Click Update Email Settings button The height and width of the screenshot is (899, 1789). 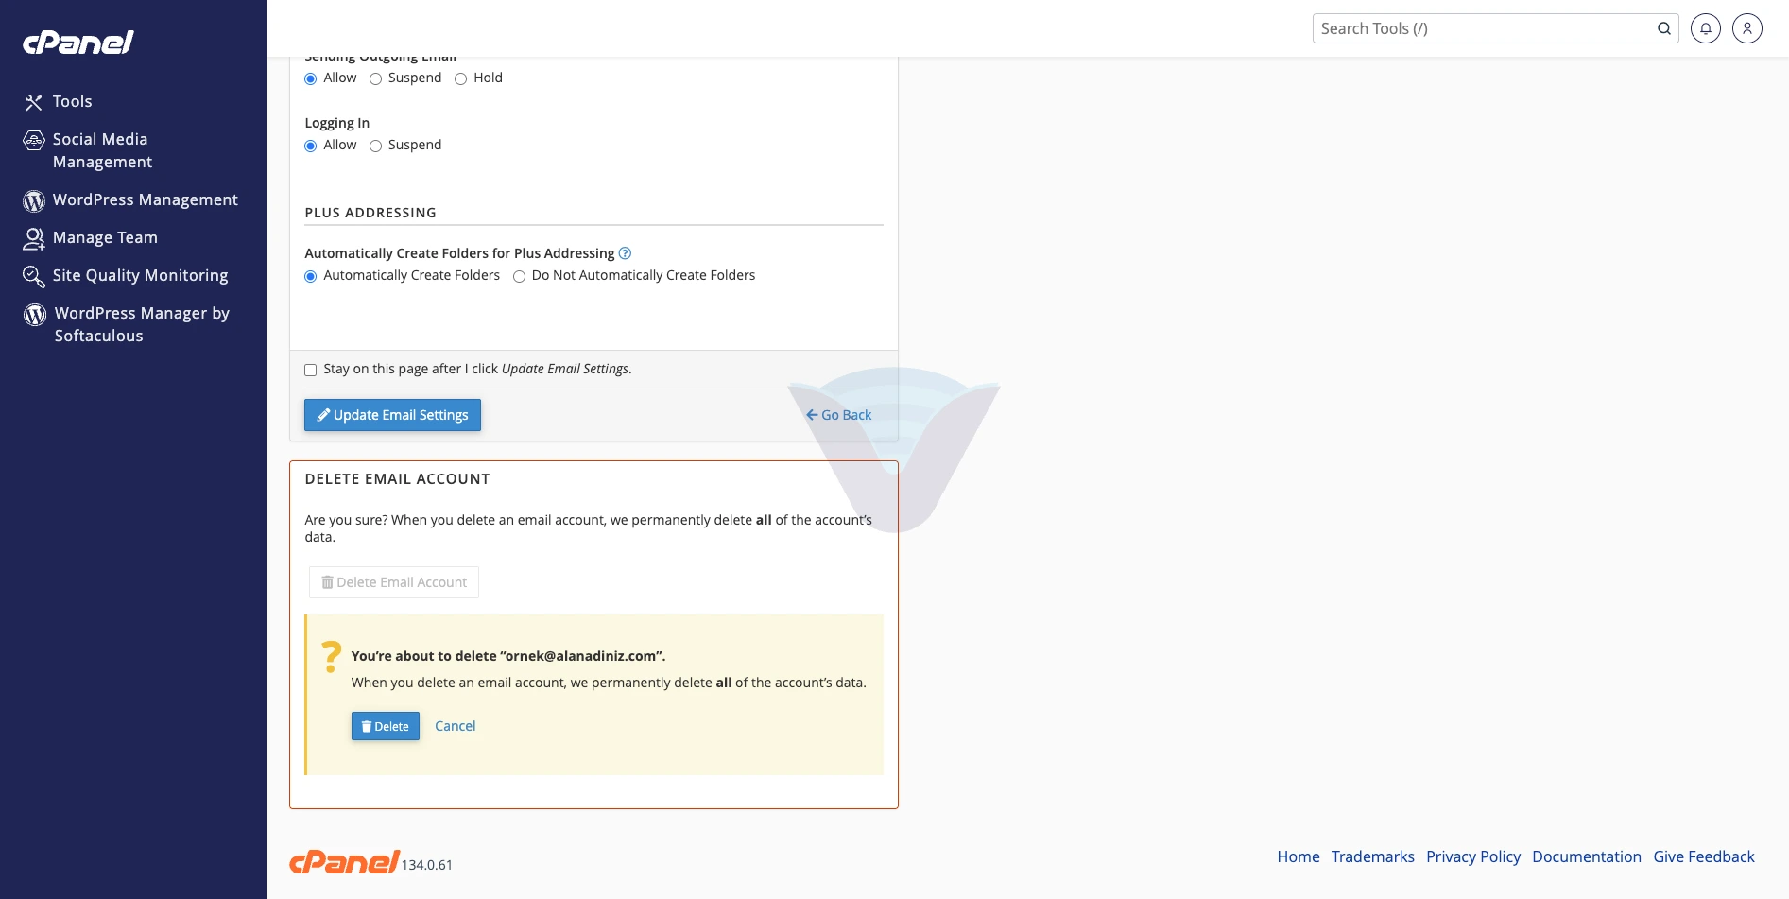tap(392, 415)
